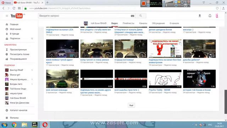Open thumbnail of меня поймал тупой идиот кросс

[x=62, y=49]
